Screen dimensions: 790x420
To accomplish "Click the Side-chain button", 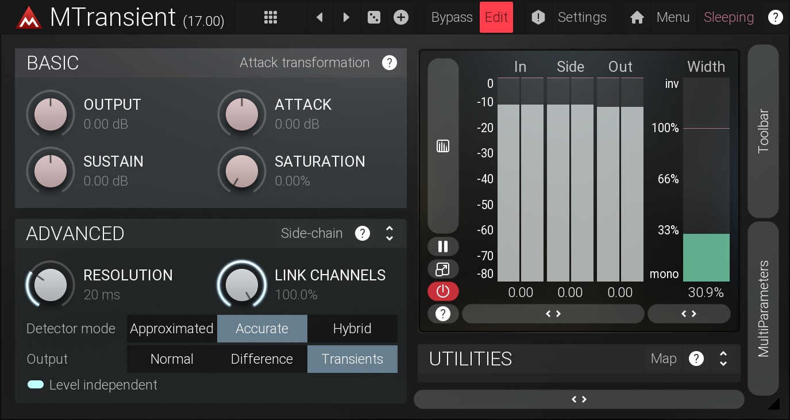I will click(x=311, y=233).
